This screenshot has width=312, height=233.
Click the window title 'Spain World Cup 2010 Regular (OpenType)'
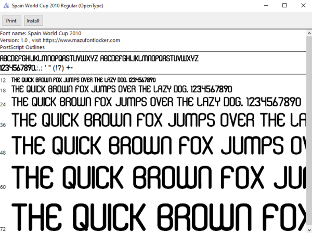pyautogui.click(x=58, y=6)
